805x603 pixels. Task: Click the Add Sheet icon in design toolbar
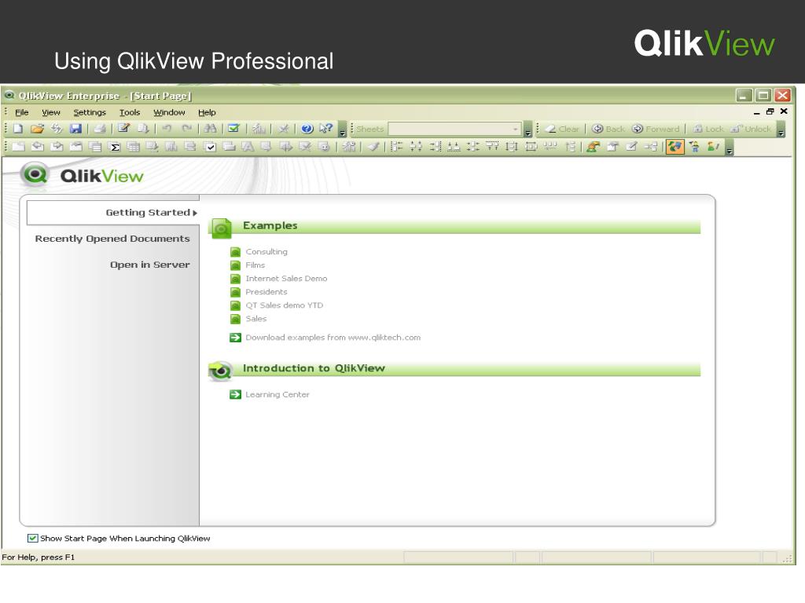point(19,147)
